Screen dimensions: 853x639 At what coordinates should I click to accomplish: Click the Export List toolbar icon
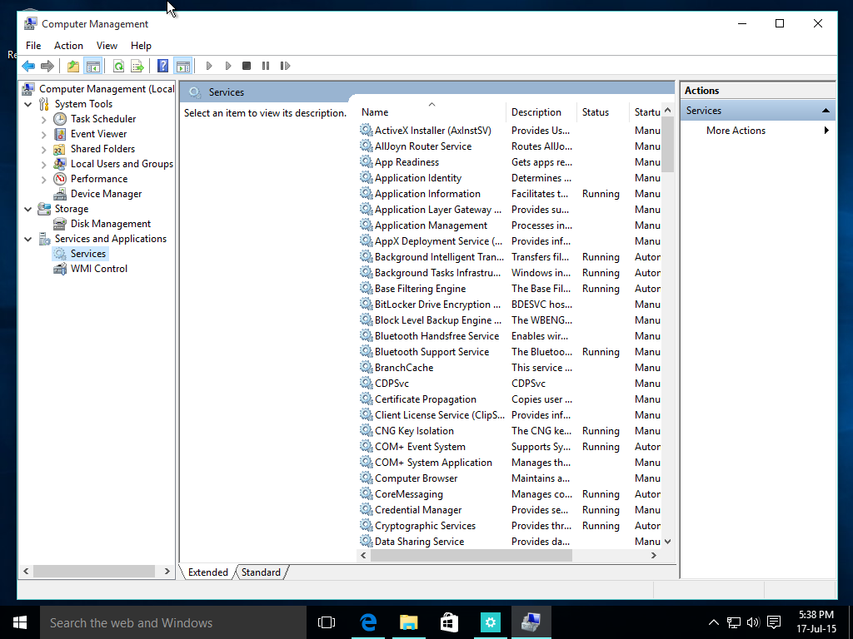(137, 66)
